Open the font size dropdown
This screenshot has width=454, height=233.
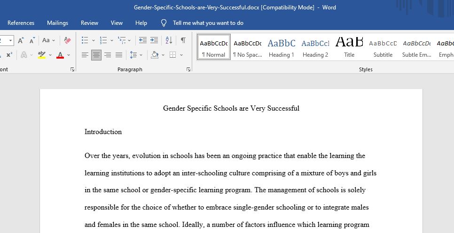[x=10, y=40]
